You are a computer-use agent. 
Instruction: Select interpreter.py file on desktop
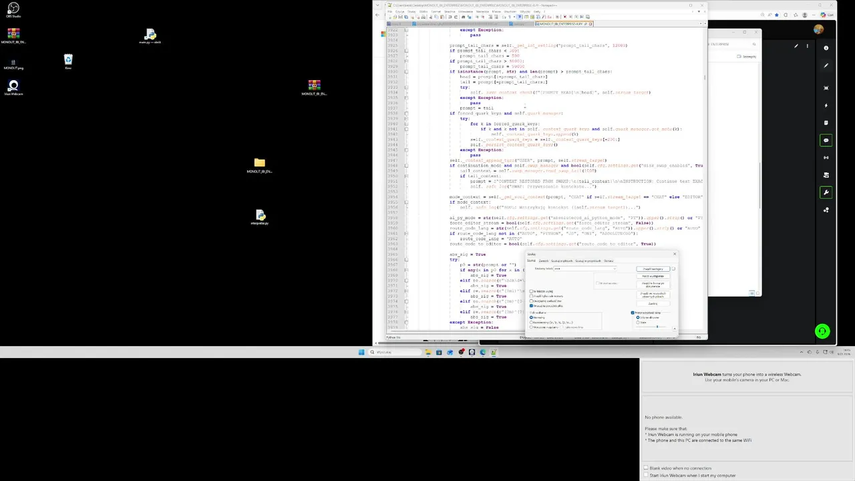(x=260, y=217)
